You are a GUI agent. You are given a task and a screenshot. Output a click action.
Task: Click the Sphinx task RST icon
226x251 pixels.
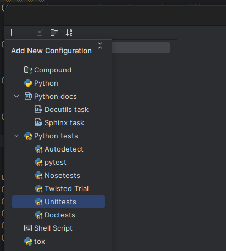[x=38, y=122]
